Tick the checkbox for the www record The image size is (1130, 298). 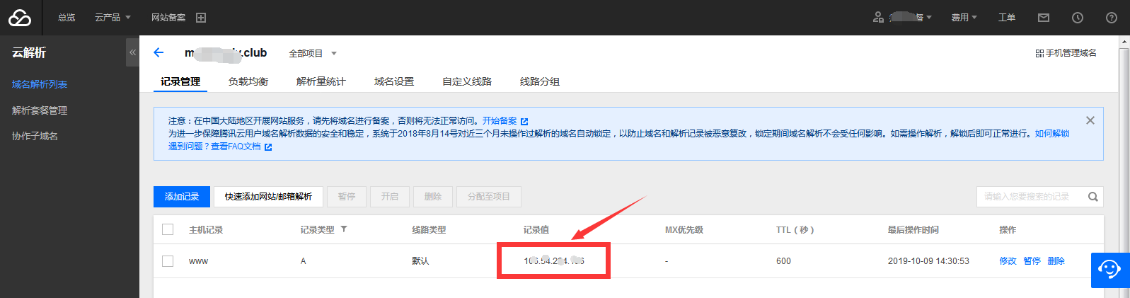(168, 261)
